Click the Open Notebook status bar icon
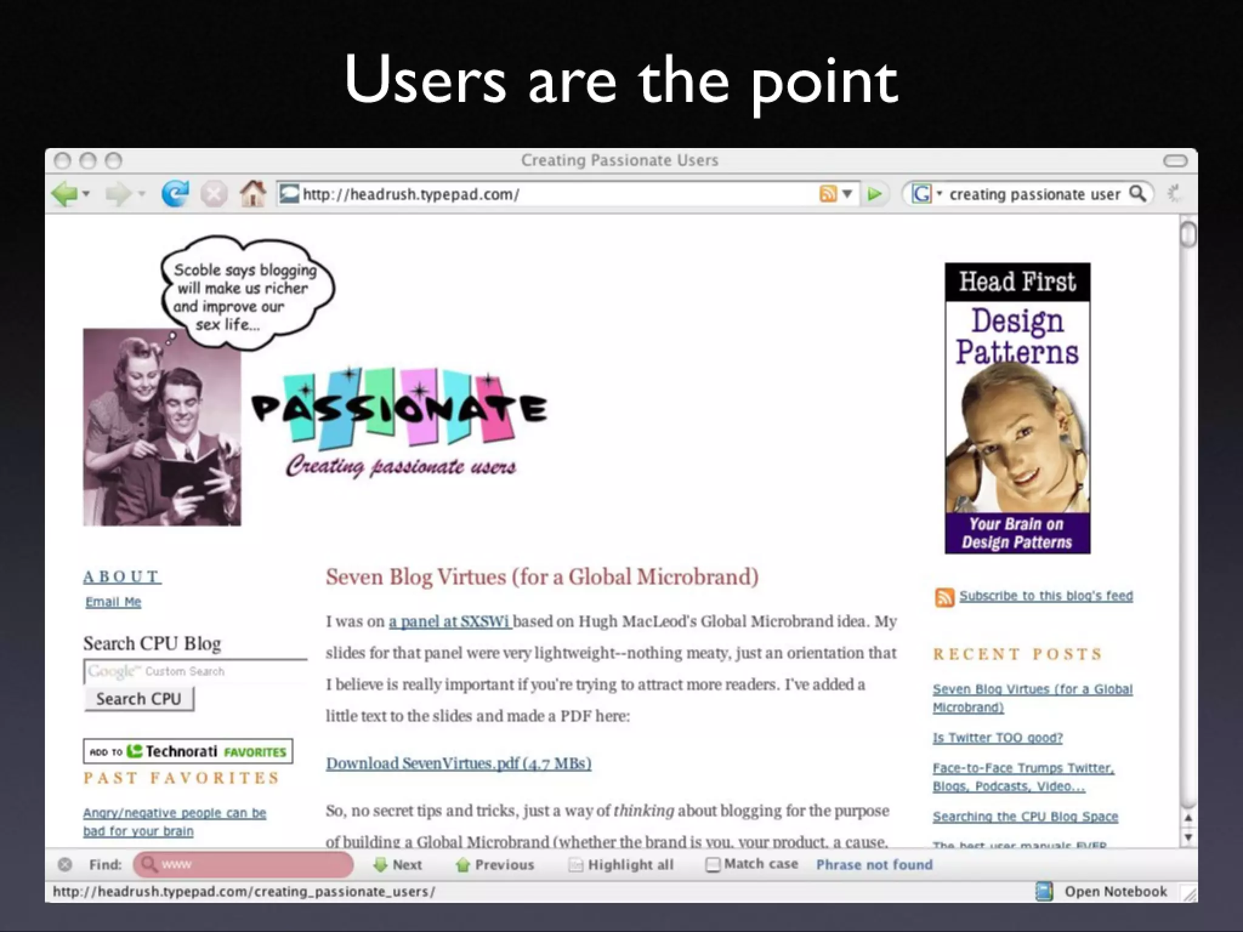 pyautogui.click(x=1044, y=891)
